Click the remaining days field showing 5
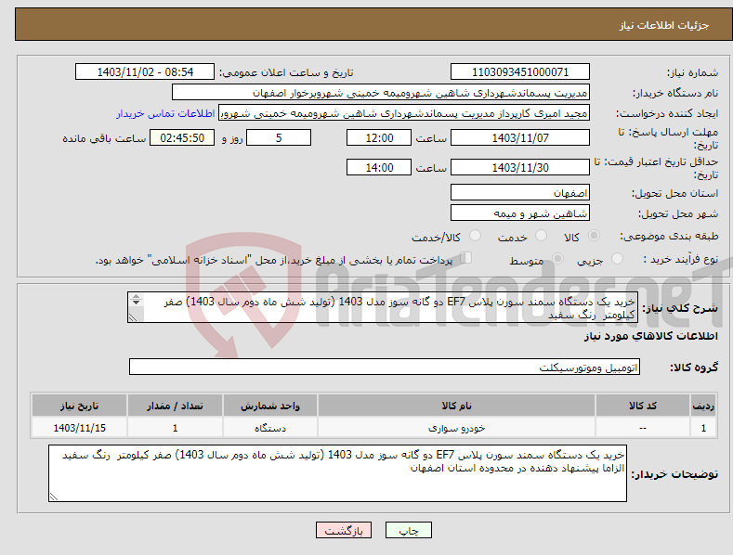This screenshot has height=555, width=733. [x=279, y=137]
